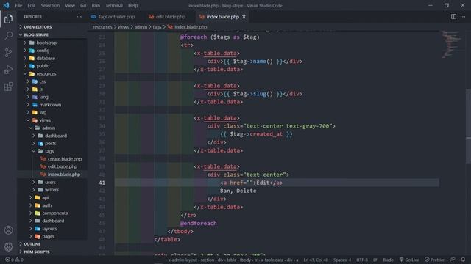This screenshot has width=471, height=264.
Task: Open the notifications bell icon
Action: point(463,260)
